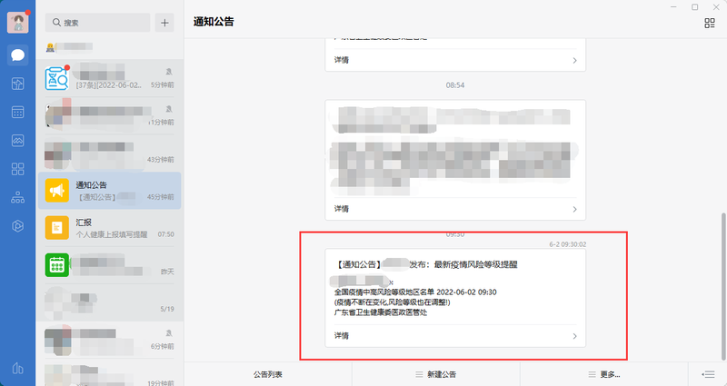727x386 pixels.
Task: Click the notice title 最新疫情风险等级提醒
Action: pos(475,264)
